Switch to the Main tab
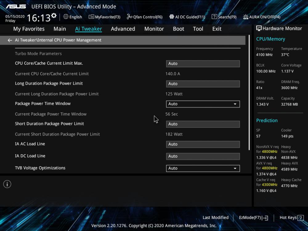The height and width of the screenshot is (231, 308). coord(60,29)
